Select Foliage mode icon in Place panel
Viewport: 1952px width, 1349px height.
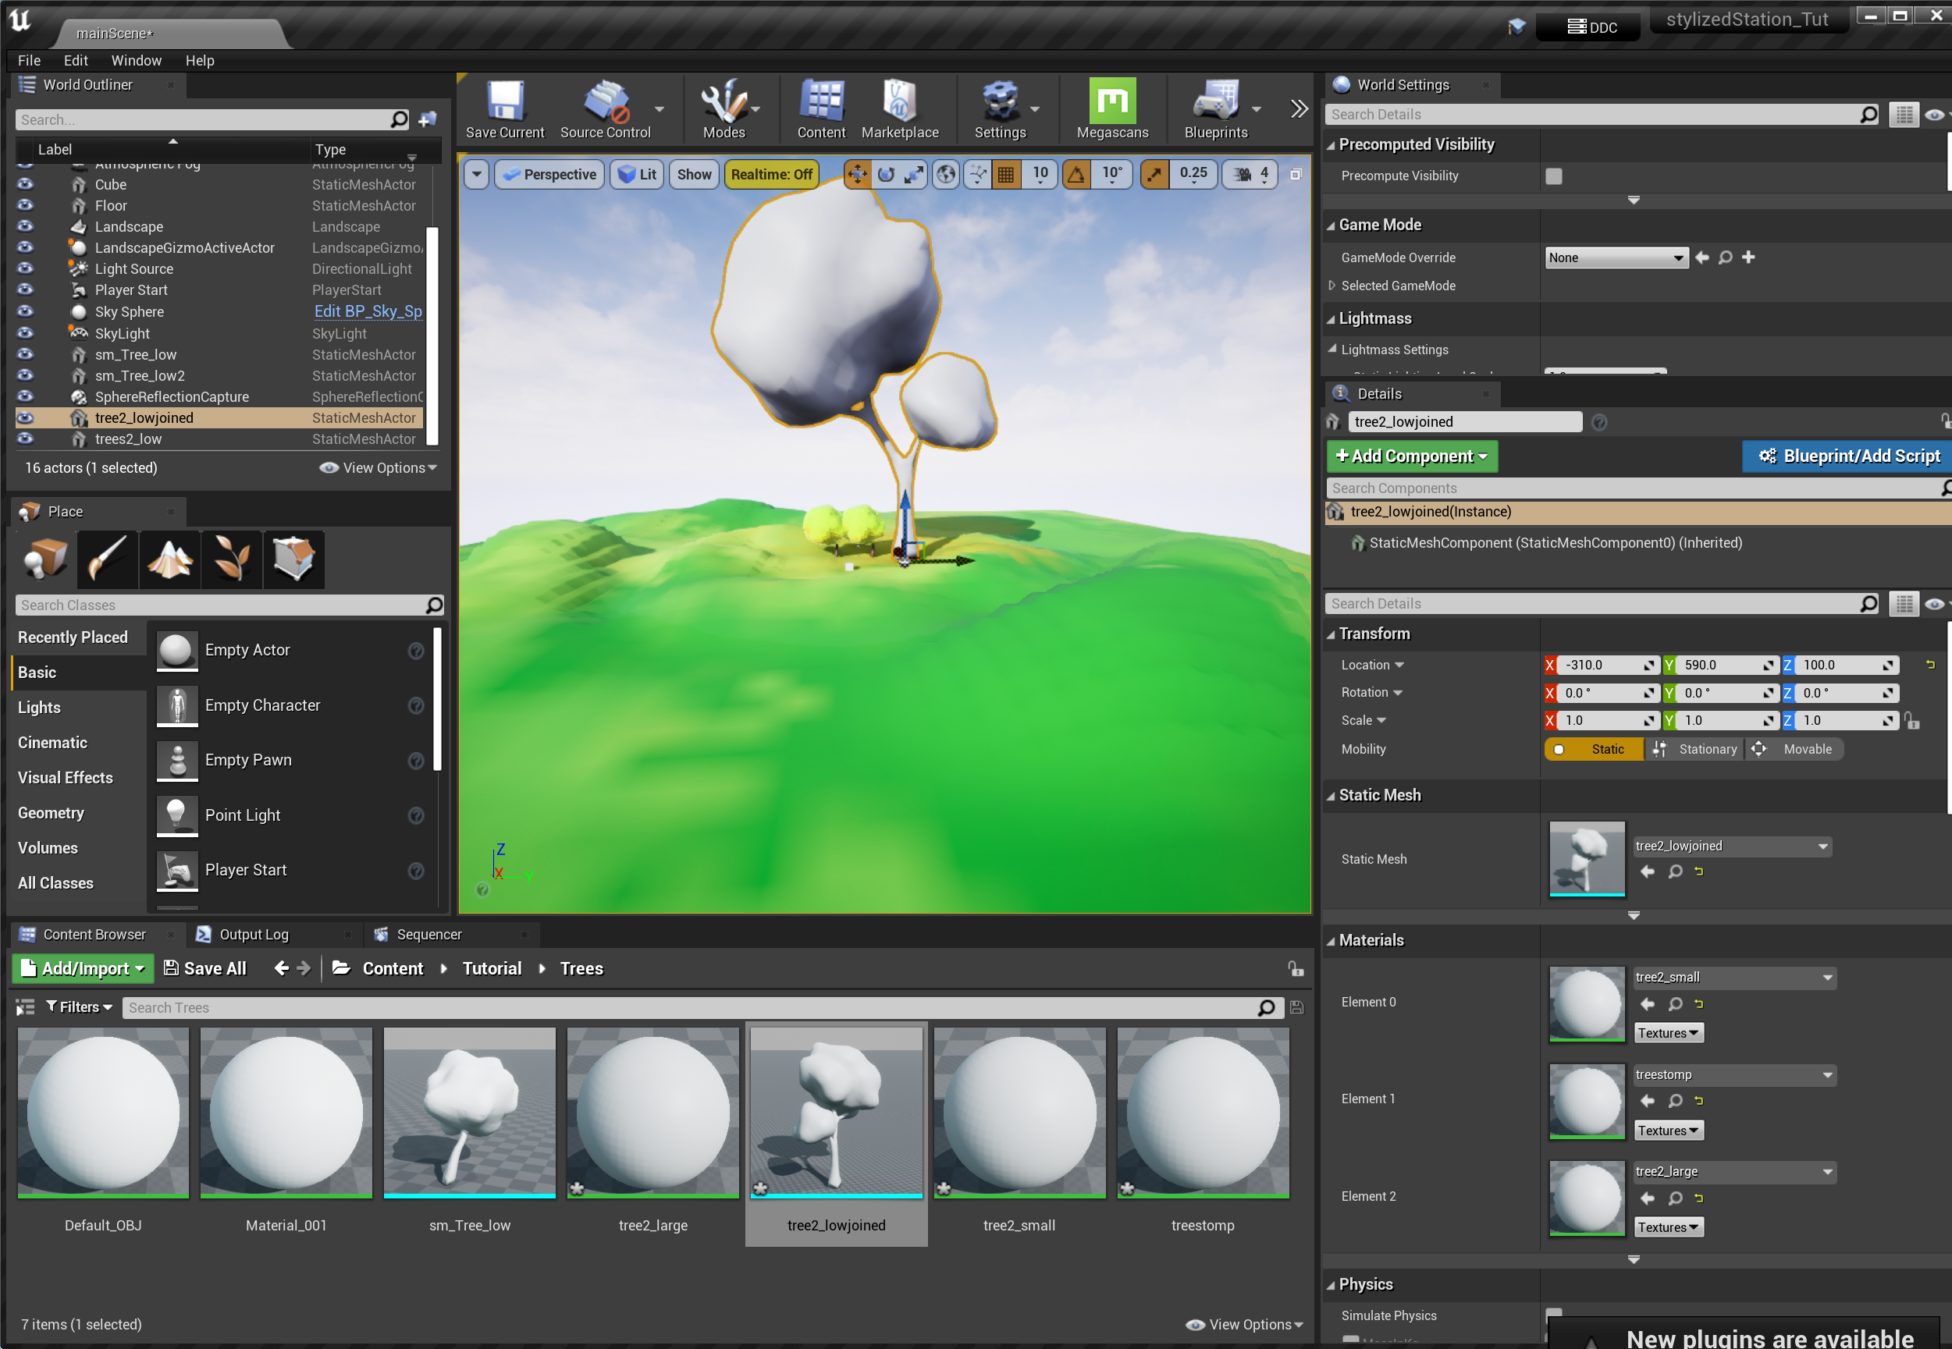[x=232, y=559]
